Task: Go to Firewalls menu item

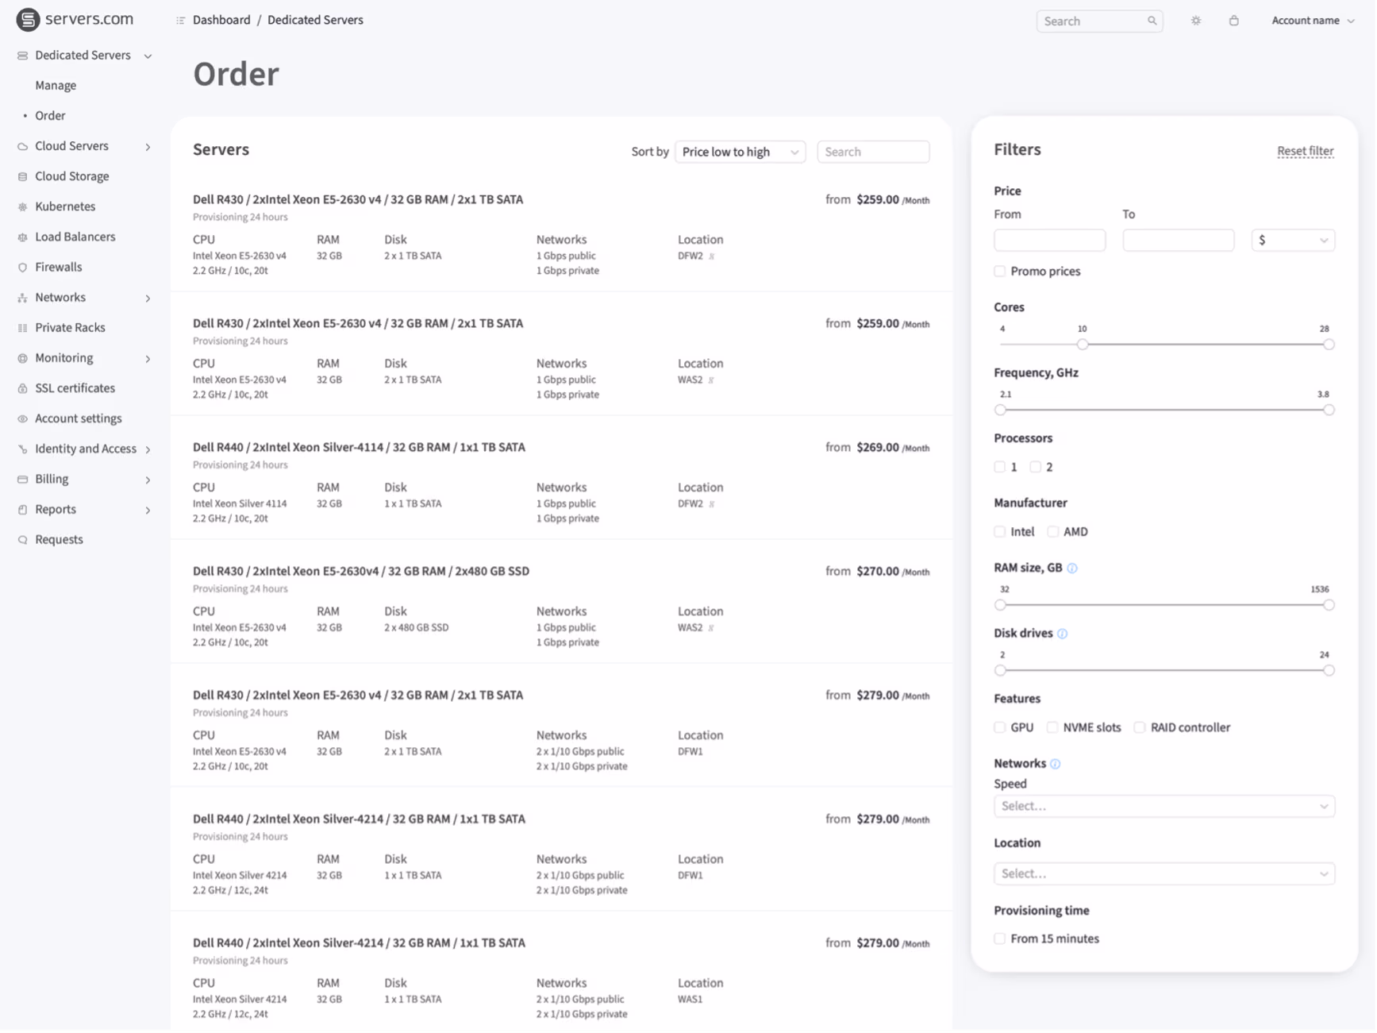Action: point(59,268)
